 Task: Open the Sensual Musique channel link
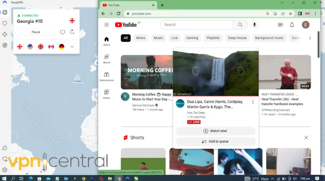143,105
